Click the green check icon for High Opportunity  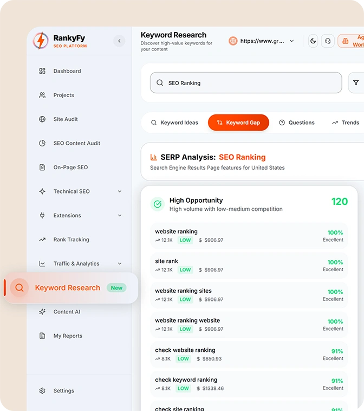coord(158,204)
